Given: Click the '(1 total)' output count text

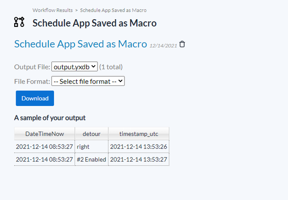Looking at the screenshot, I should (111, 67).
